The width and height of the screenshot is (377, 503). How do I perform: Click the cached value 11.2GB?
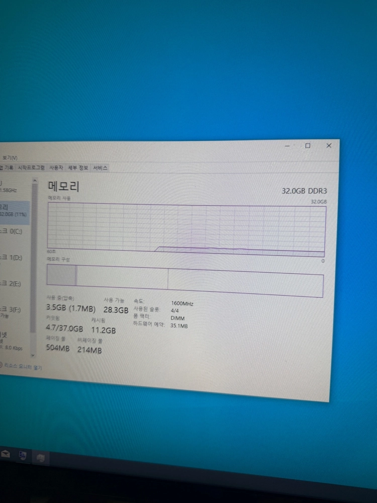(103, 330)
